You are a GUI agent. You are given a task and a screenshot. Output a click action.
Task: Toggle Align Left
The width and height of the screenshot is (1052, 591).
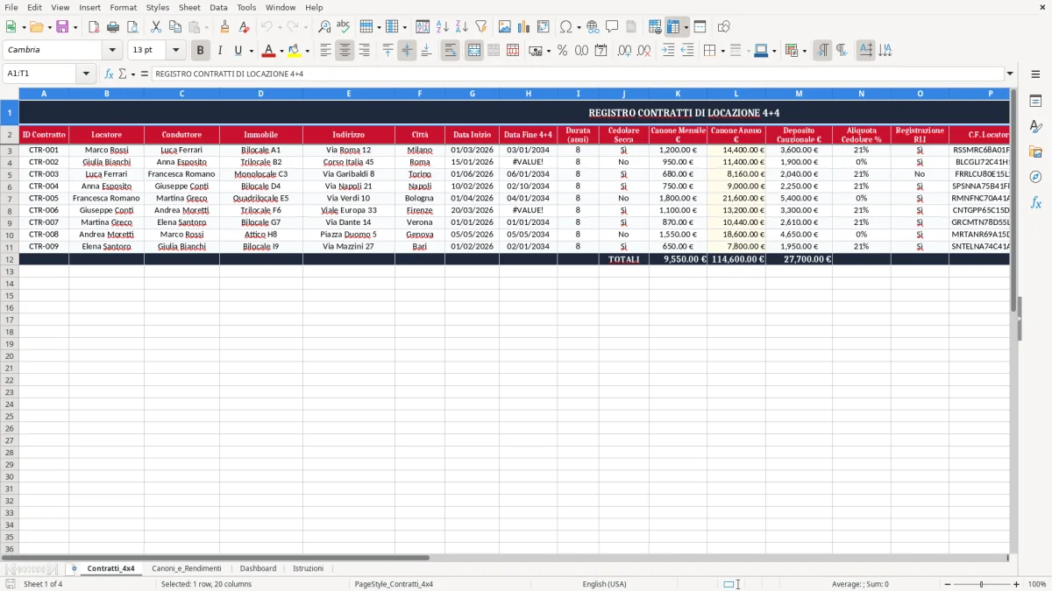tap(325, 51)
